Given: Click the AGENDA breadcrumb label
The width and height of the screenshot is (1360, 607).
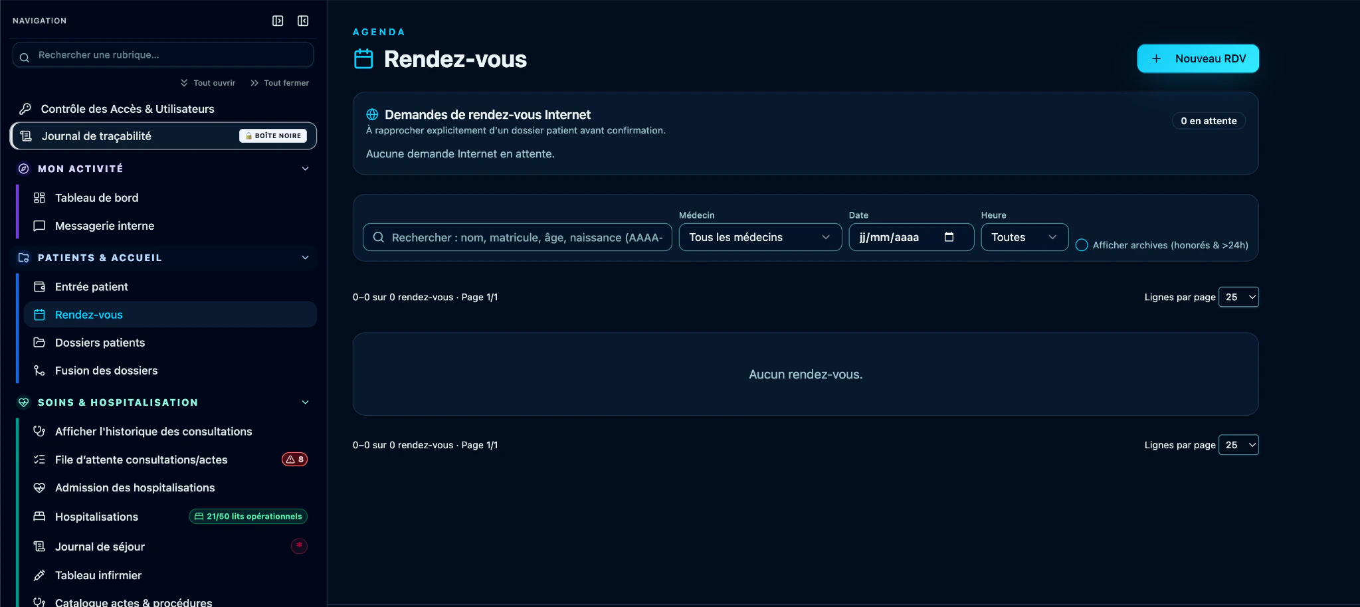Looking at the screenshot, I should click(x=379, y=32).
